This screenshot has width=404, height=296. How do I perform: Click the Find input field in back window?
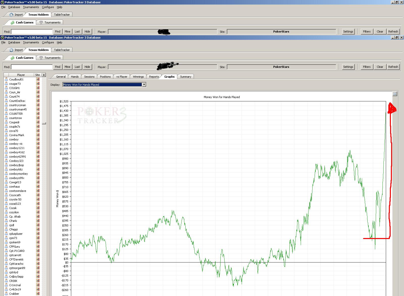pos(32,32)
